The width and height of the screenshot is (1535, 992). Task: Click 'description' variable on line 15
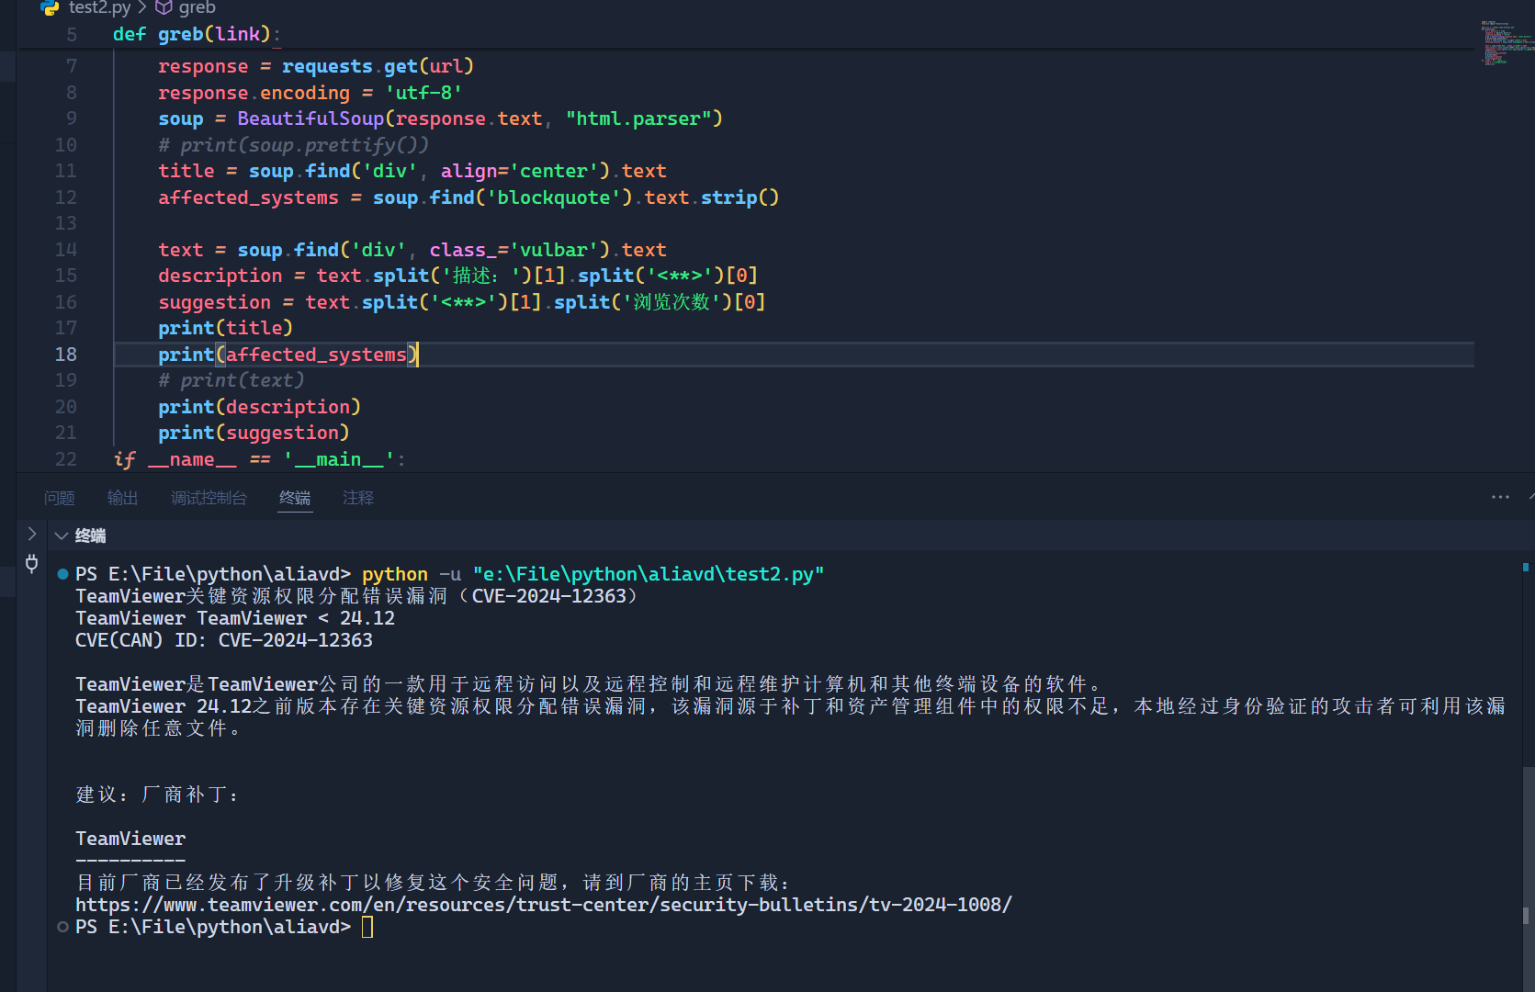coord(220,276)
